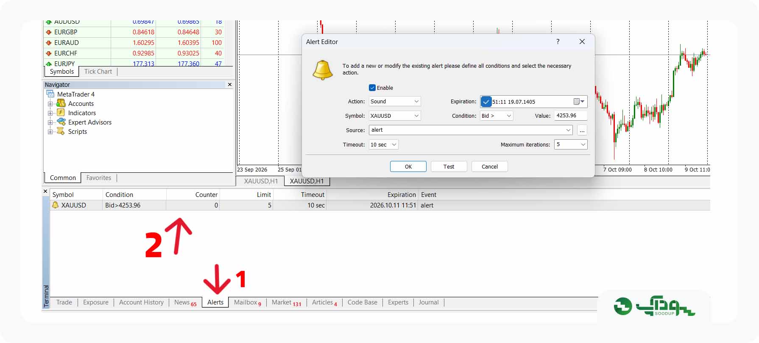Close the Terminal panel
The width and height of the screenshot is (759, 343).
coord(46,191)
